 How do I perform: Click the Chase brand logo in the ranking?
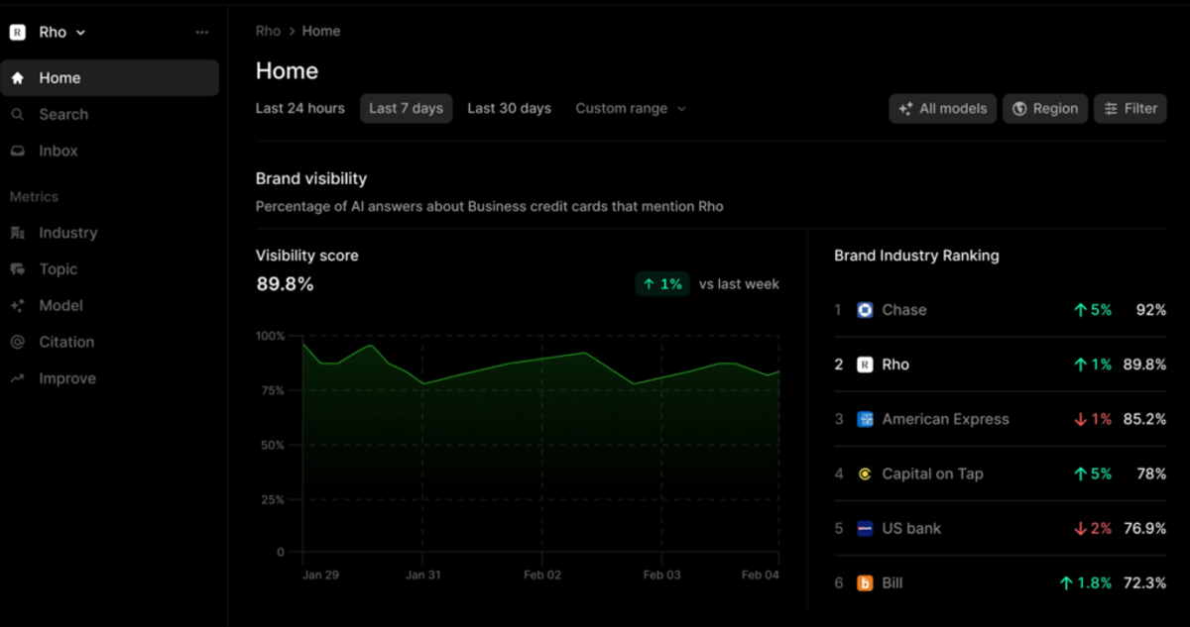click(x=865, y=309)
